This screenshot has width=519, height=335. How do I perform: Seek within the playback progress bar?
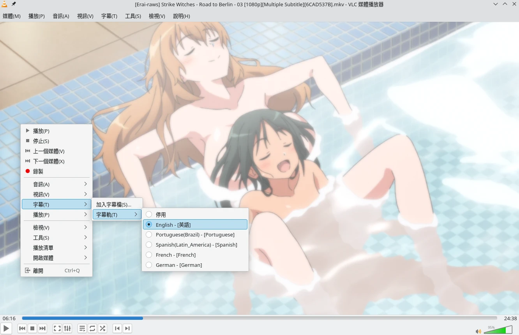tap(259, 318)
